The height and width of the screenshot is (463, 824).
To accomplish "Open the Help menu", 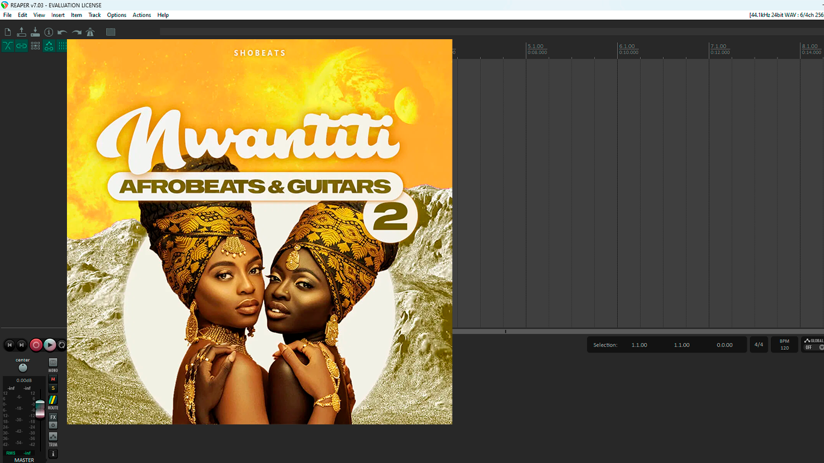I will (x=163, y=15).
